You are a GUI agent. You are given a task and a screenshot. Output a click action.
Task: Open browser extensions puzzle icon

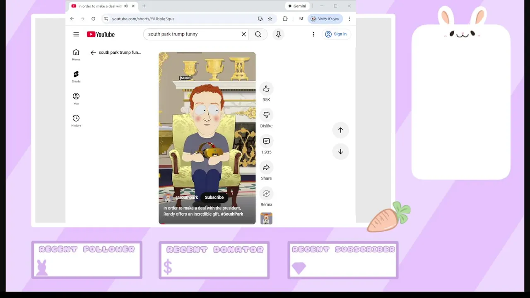[x=285, y=19]
